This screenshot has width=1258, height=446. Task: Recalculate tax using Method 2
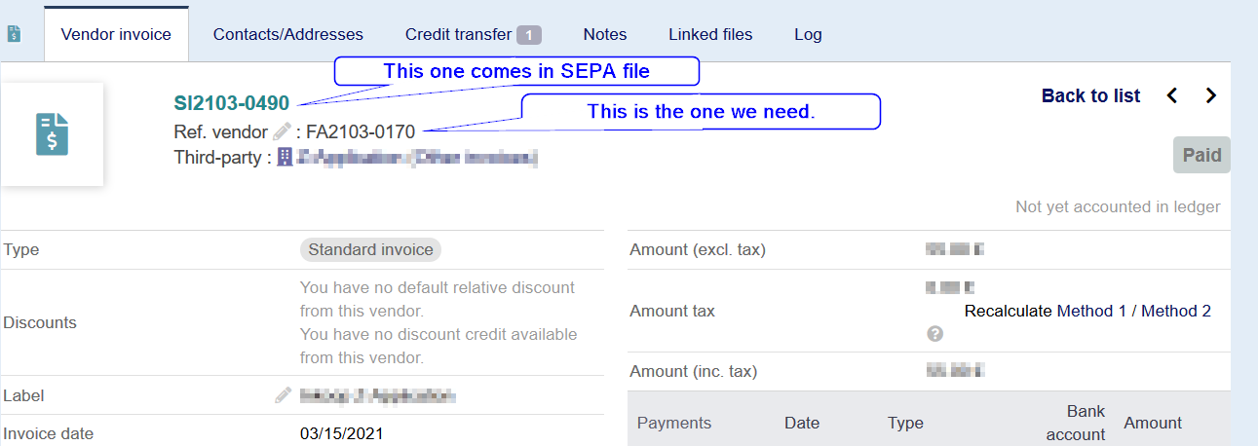coord(1176,311)
